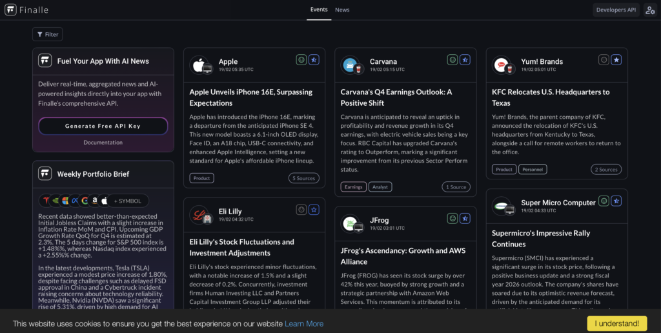
Task: Click Generate Free API Key button
Action: coord(103,126)
